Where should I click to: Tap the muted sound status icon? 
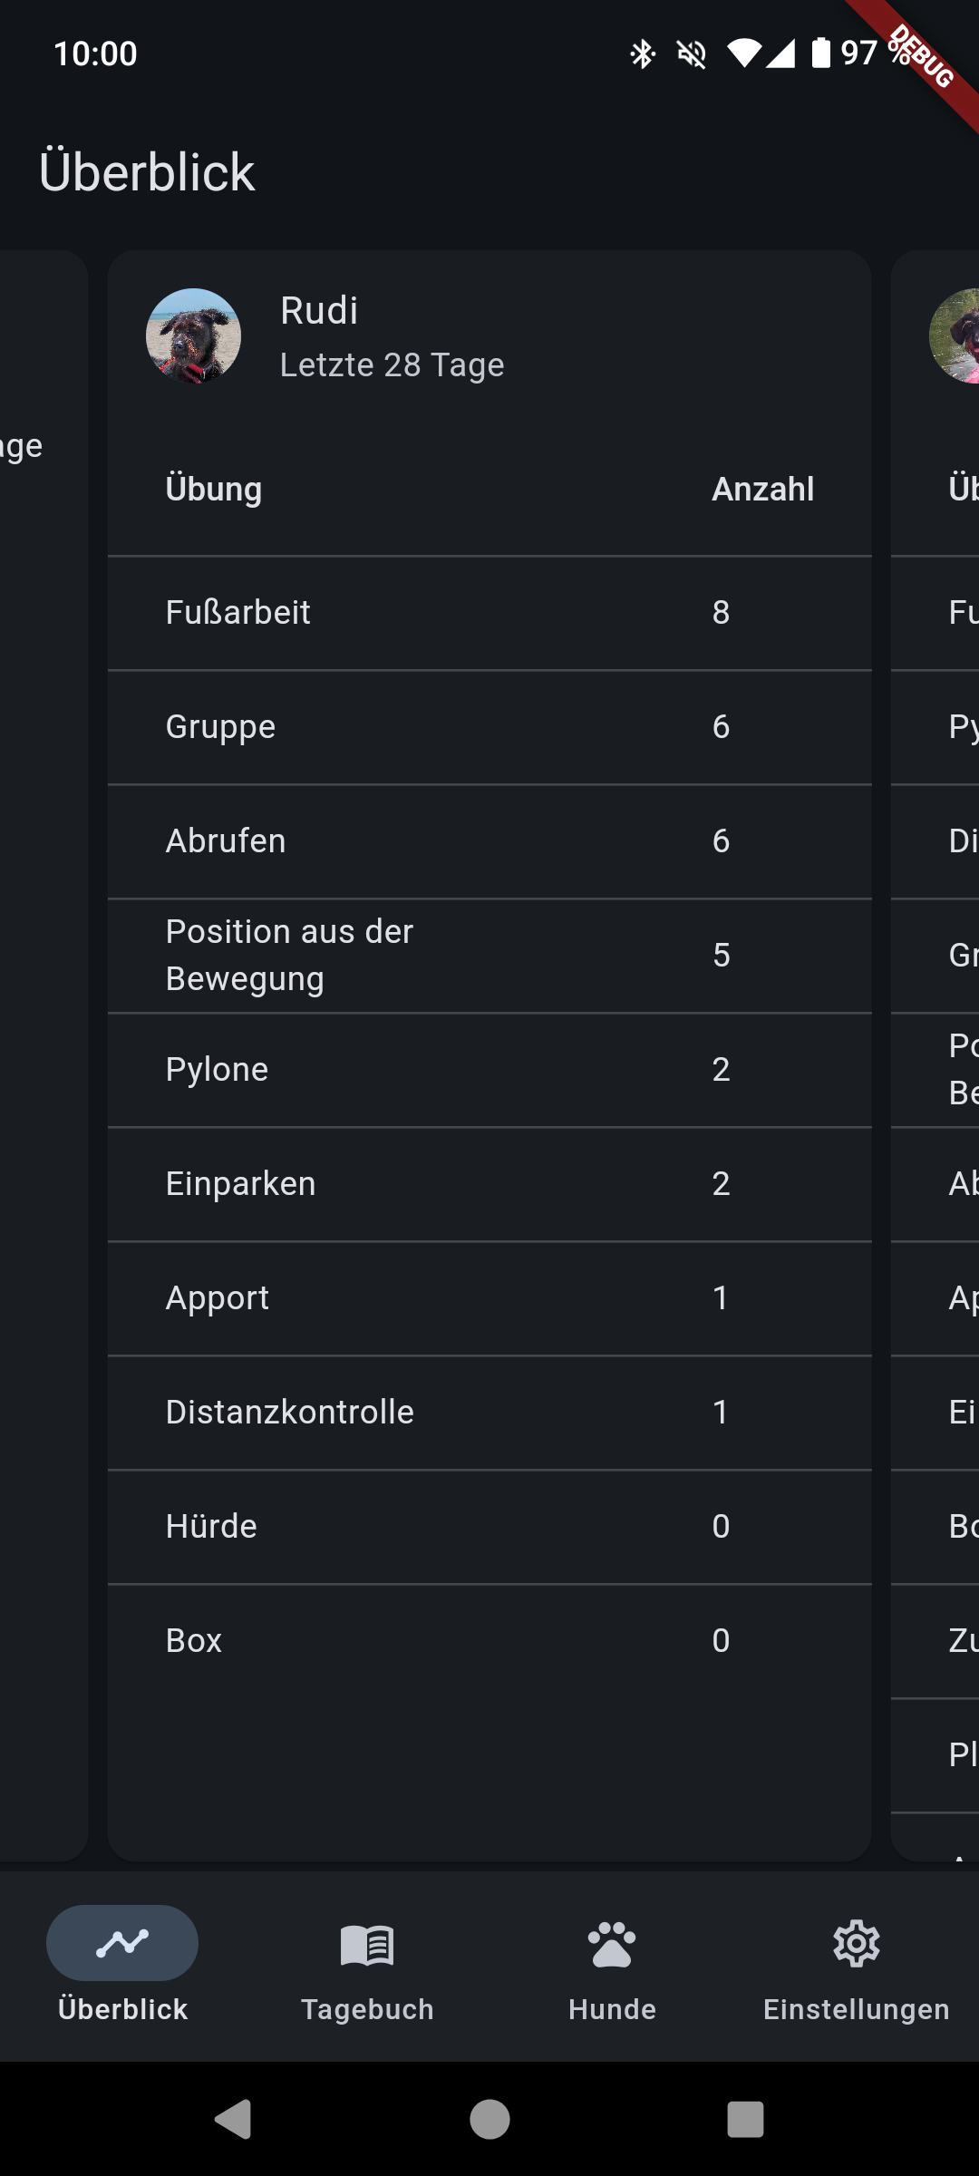click(x=692, y=54)
